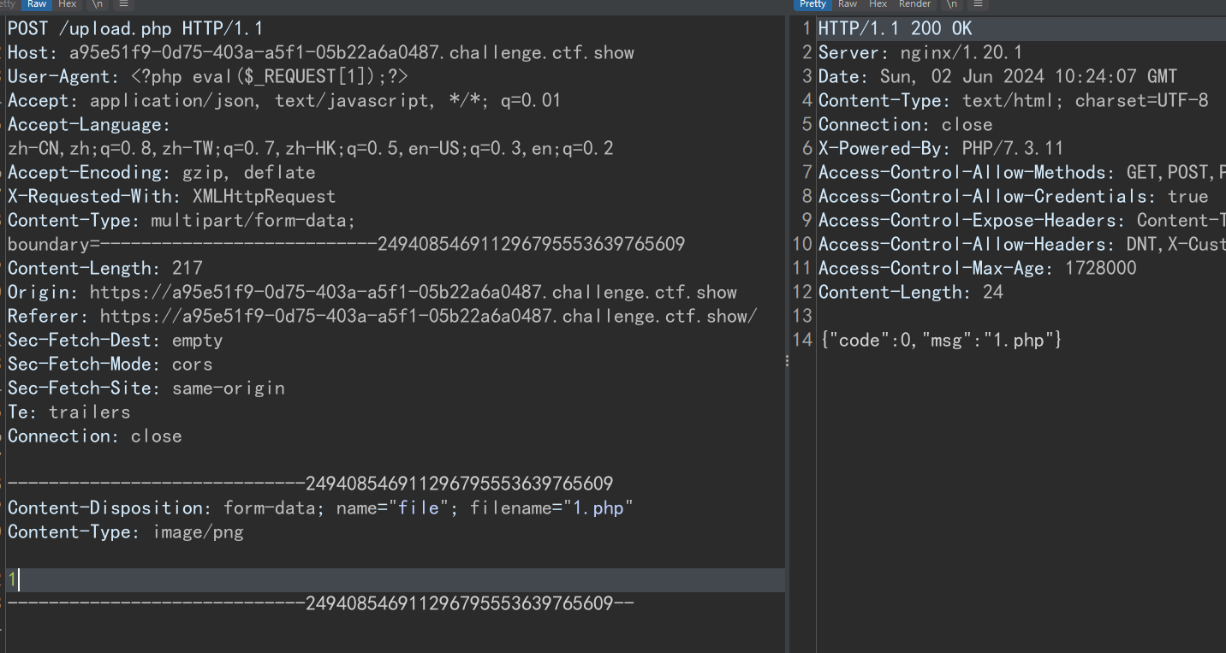Click Sec-Fetch-Dest: empty header

tap(116, 340)
